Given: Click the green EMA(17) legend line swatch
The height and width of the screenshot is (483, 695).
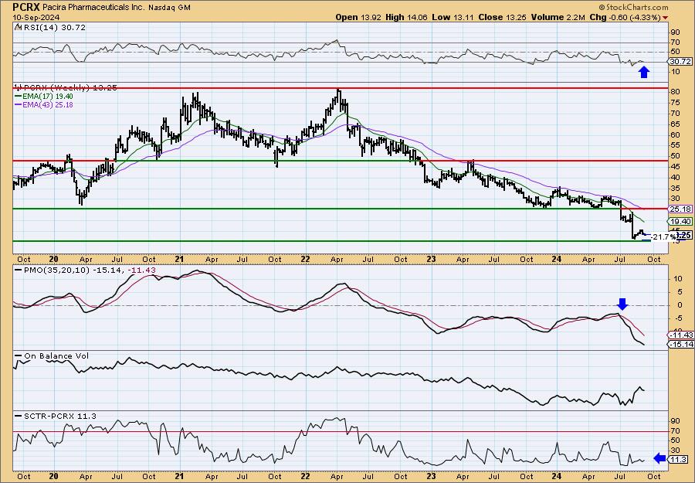Looking at the screenshot, I should tap(19, 97).
